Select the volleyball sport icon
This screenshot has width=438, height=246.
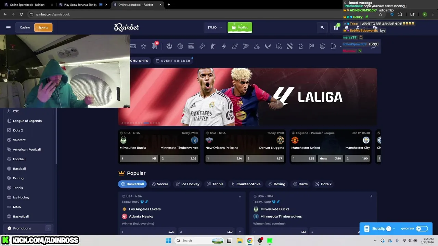click(322, 46)
